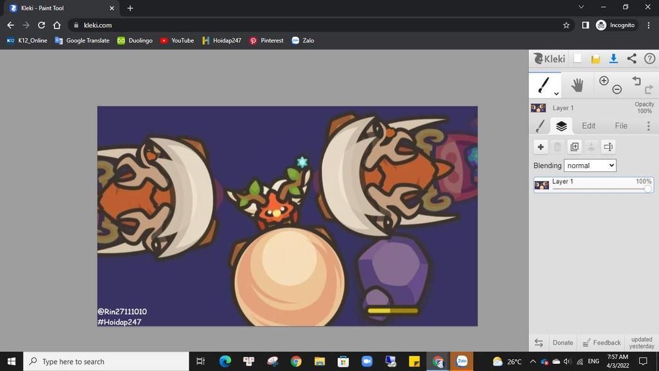
Task: Click the merge layer down icon
Action: [591, 147]
